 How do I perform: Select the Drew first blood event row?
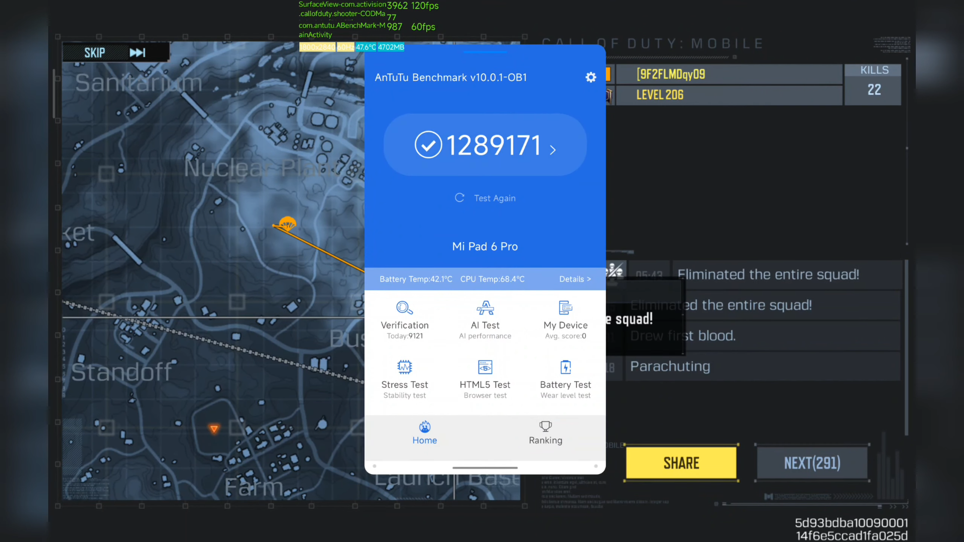[x=762, y=336]
